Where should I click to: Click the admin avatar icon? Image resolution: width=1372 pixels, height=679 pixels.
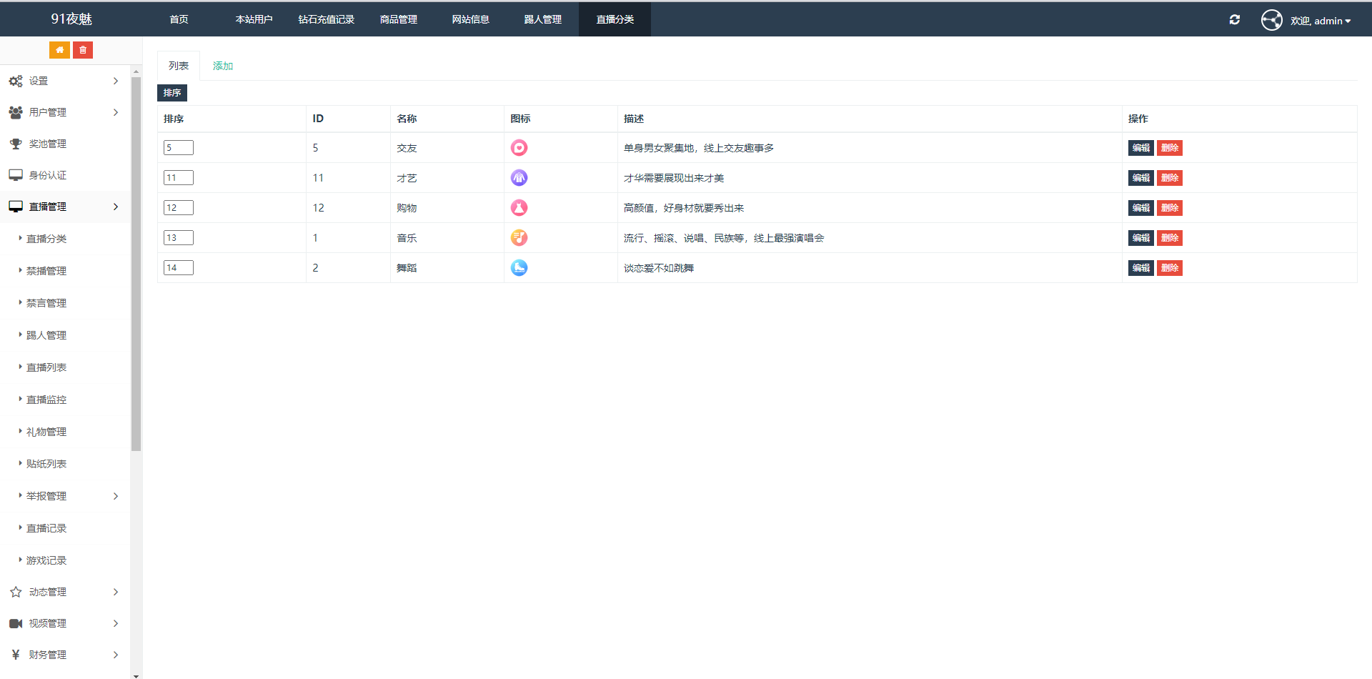tap(1271, 20)
